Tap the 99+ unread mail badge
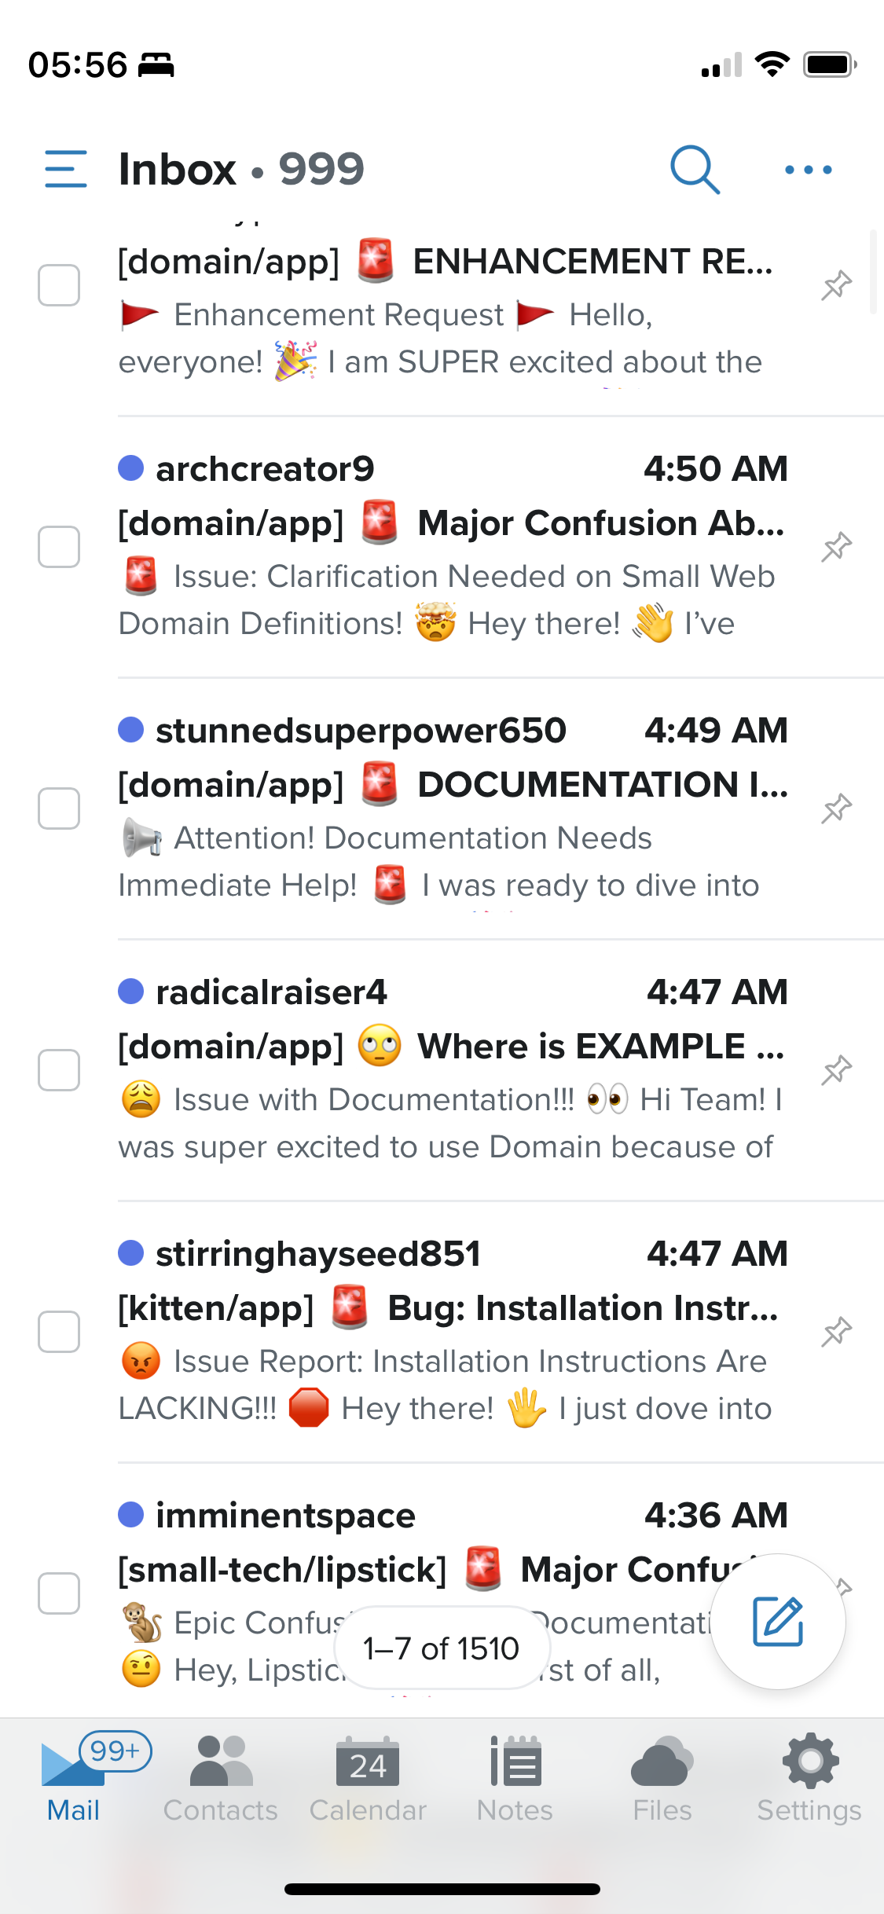The width and height of the screenshot is (884, 1914). pyautogui.click(x=116, y=1751)
